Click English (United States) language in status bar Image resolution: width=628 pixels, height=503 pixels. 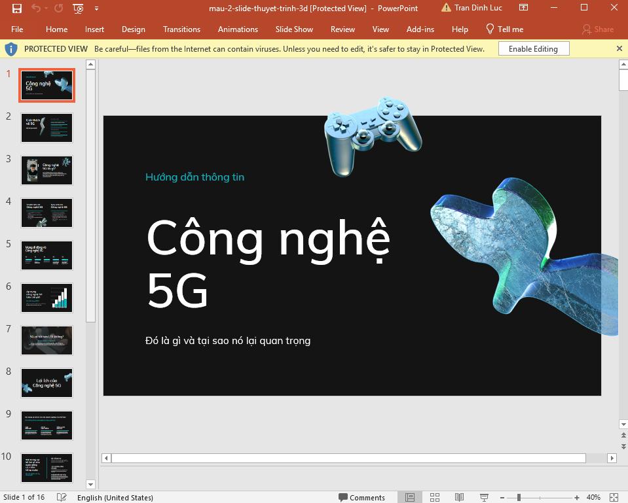115,497
